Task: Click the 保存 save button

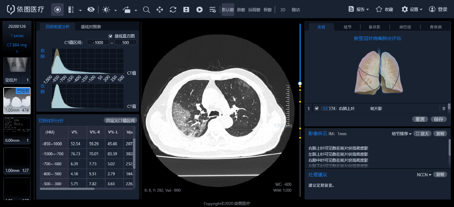Action: 439,119
